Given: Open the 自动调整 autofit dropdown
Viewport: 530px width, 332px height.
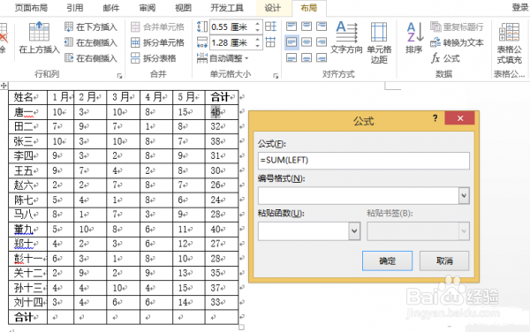Looking at the screenshot, I should tap(223, 58).
